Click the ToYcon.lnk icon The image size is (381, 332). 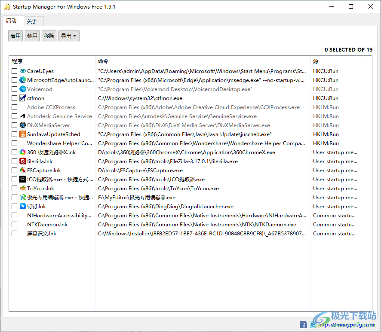(x=23, y=188)
